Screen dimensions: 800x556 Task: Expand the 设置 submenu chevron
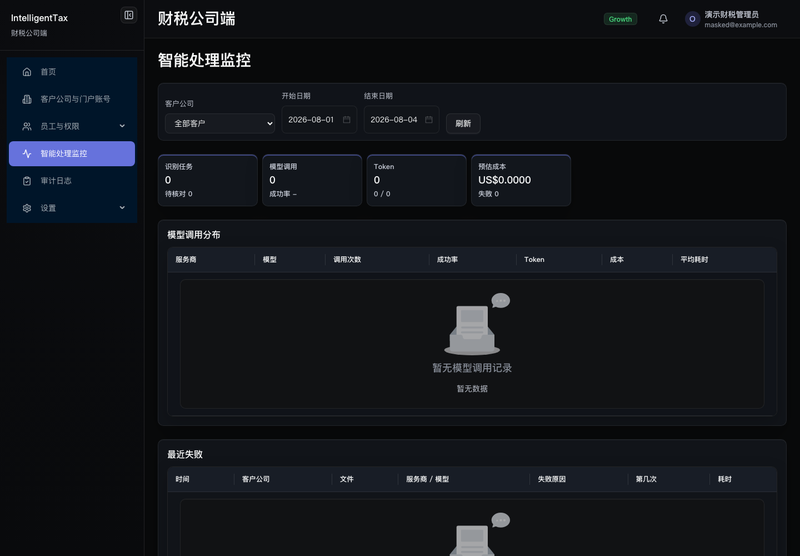pyautogui.click(x=122, y=208)
